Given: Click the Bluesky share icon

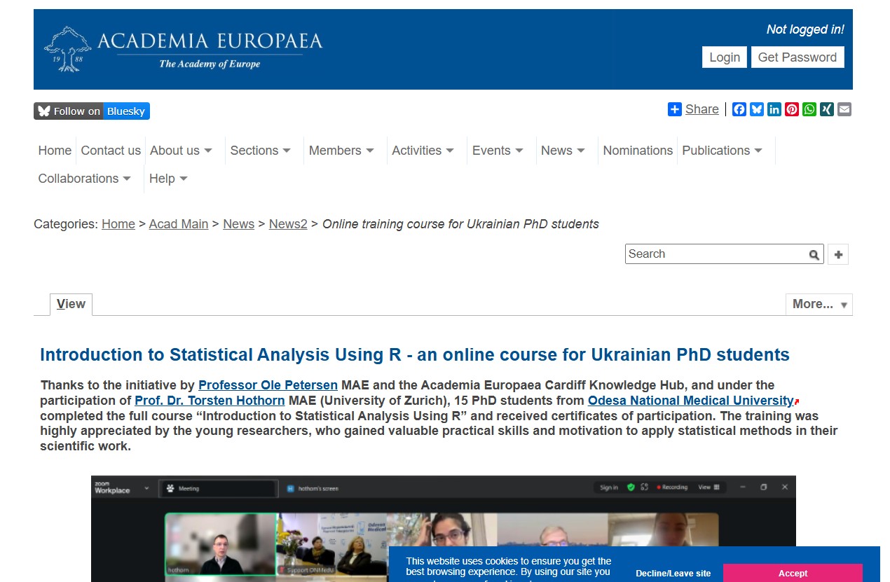Looking at the screenshot, I should coord(757,109).
